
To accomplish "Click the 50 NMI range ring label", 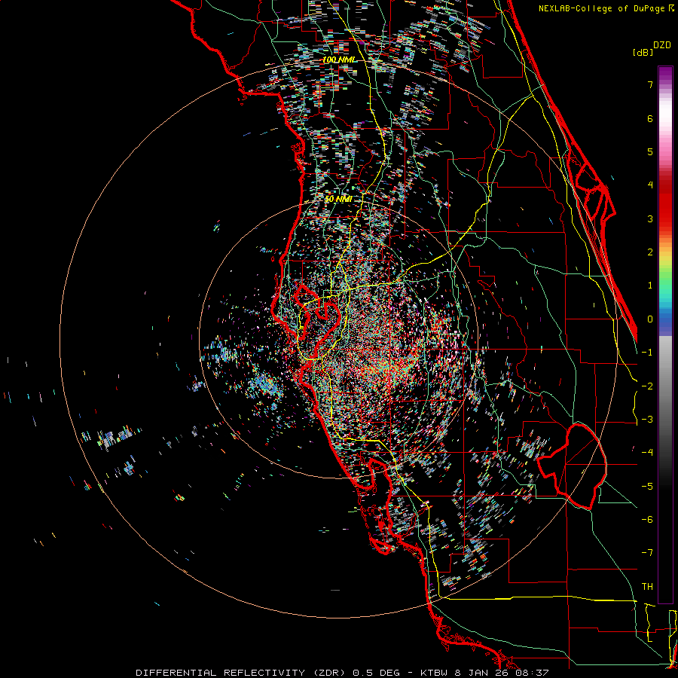I will click(338, 199).
